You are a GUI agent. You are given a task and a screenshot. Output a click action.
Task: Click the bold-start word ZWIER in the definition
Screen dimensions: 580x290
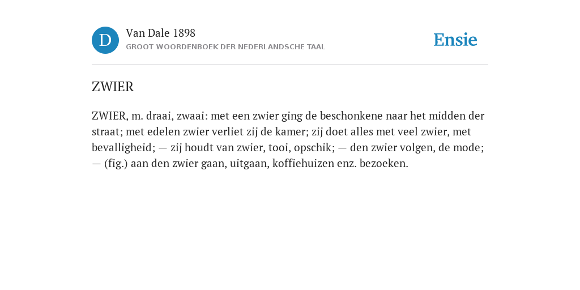(x=109, y=116)
